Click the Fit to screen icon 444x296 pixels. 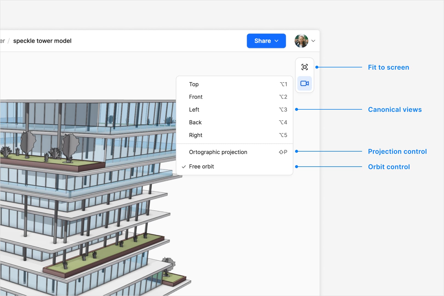304,67
